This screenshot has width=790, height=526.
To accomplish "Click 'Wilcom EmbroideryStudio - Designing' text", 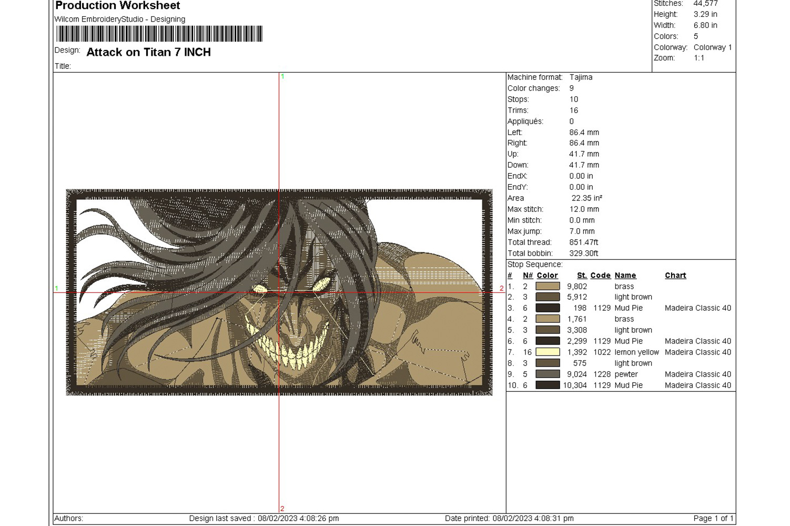I will [x=120, y=19].
